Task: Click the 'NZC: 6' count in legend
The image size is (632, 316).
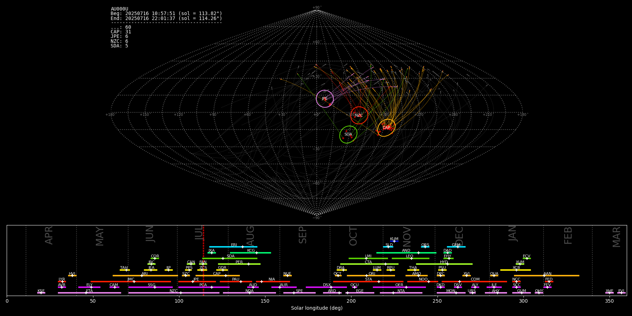Action: pos(119,41)
